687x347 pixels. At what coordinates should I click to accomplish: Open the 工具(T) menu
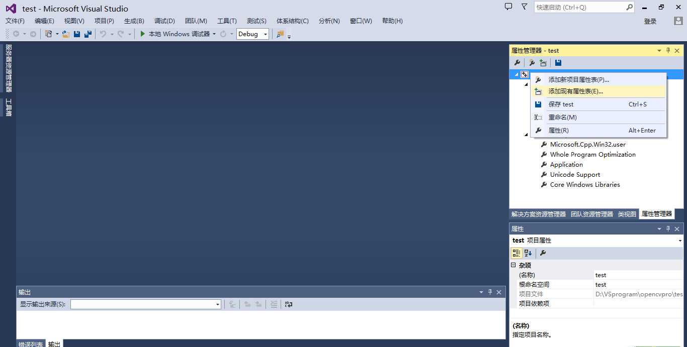coord(227,21)
